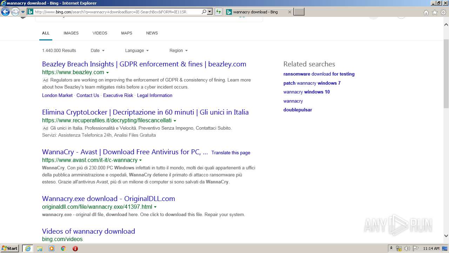Expand the Region filter dropdown
449x253 pixels.
[x=178, y=51]
